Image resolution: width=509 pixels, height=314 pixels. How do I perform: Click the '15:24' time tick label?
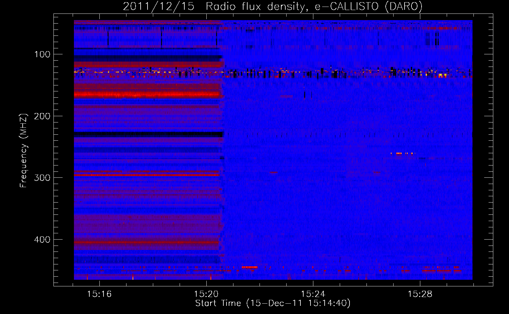tap(313, 294)
